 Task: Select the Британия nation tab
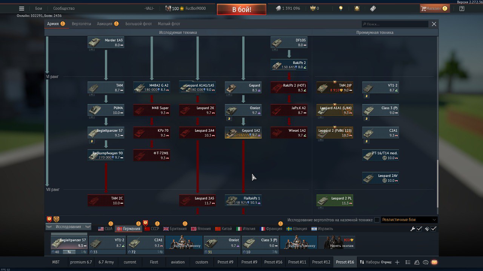pyautogui.click(x=175, y=228)
